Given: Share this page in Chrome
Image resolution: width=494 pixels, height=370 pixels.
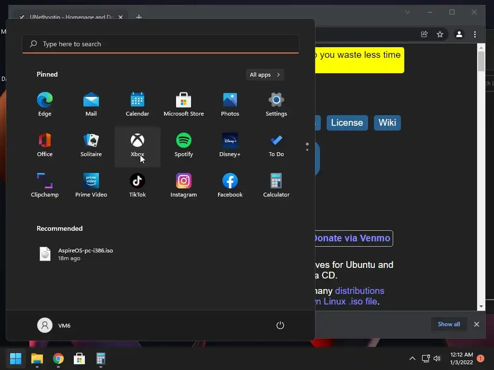Looking at the screenshot, I should 425,34.
